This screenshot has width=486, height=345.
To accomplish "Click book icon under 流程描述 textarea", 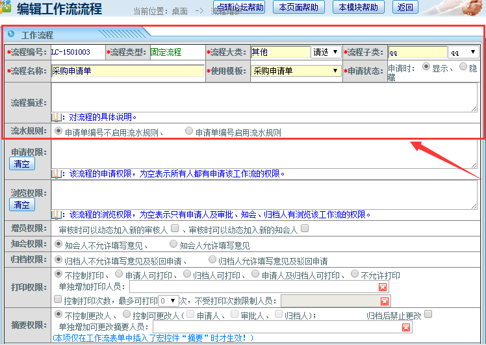I will [57, 117].
